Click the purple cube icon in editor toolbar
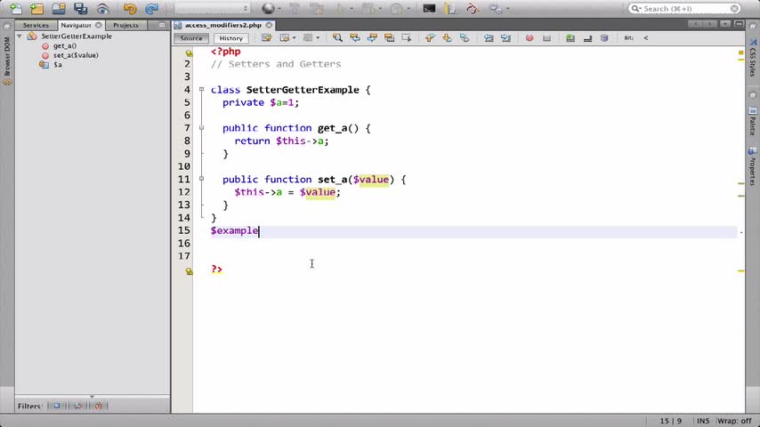 pyautogui.click(x=604, y=37)
